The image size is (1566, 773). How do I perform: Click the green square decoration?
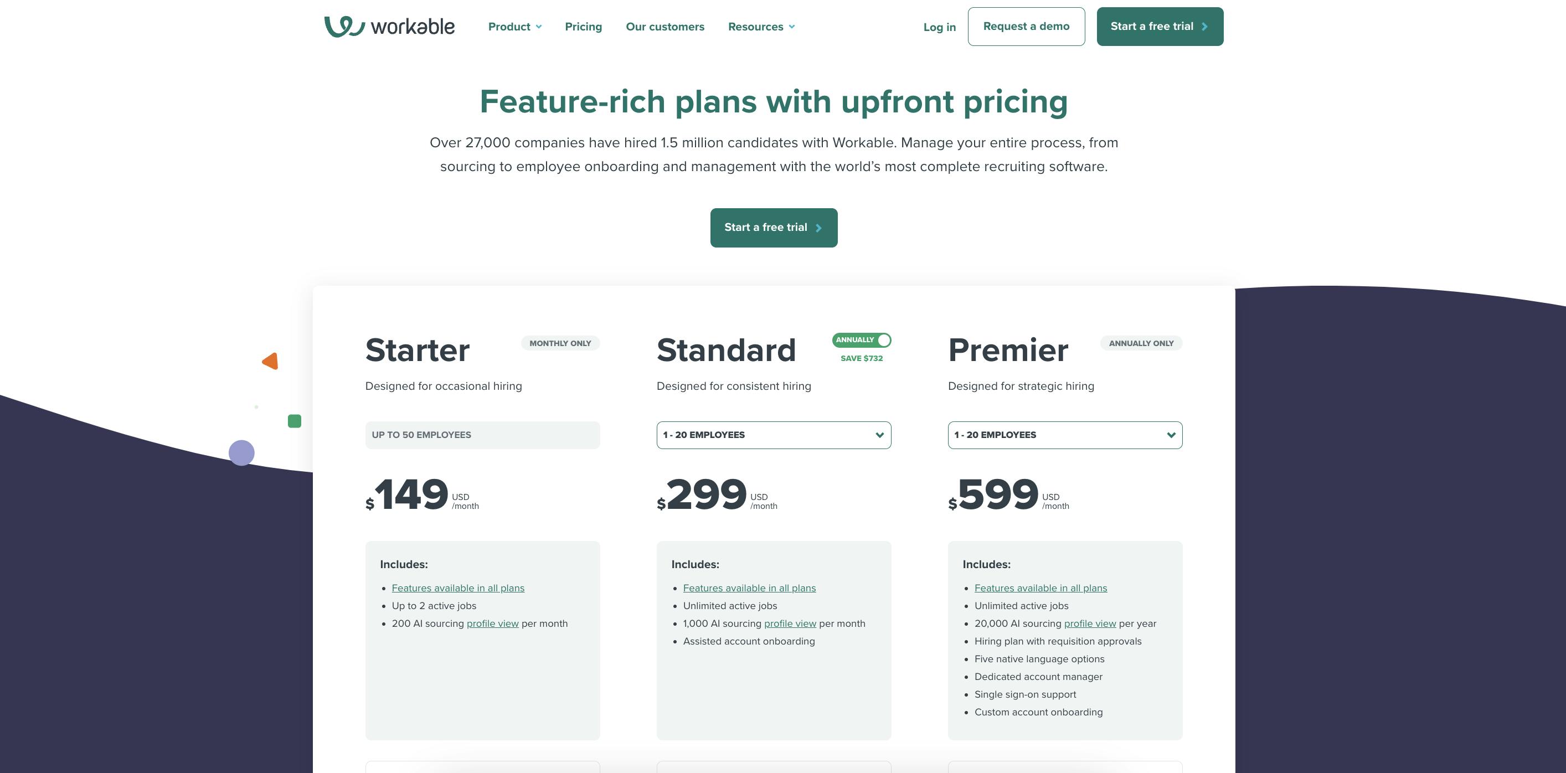click(x=294, y=421)
